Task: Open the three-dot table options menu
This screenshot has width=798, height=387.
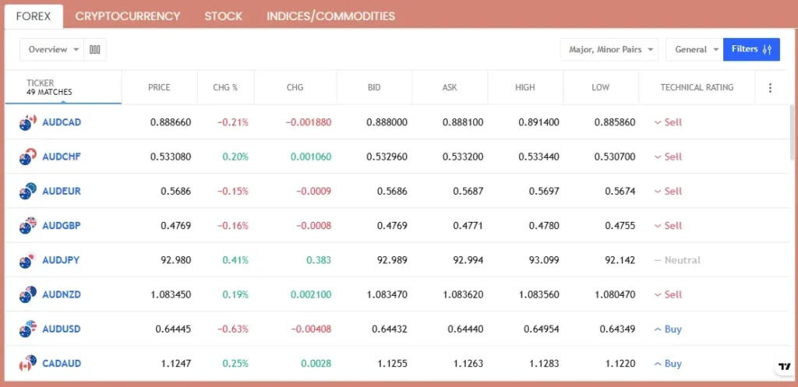Action: (x=770, y=88)
